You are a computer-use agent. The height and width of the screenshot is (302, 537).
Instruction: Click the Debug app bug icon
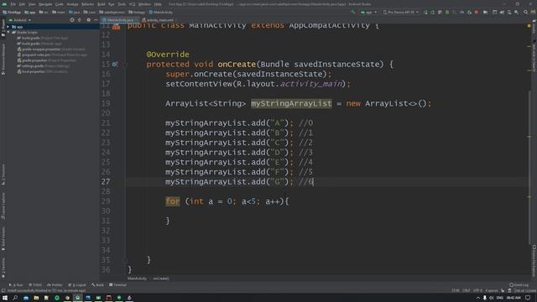[447, 12]
